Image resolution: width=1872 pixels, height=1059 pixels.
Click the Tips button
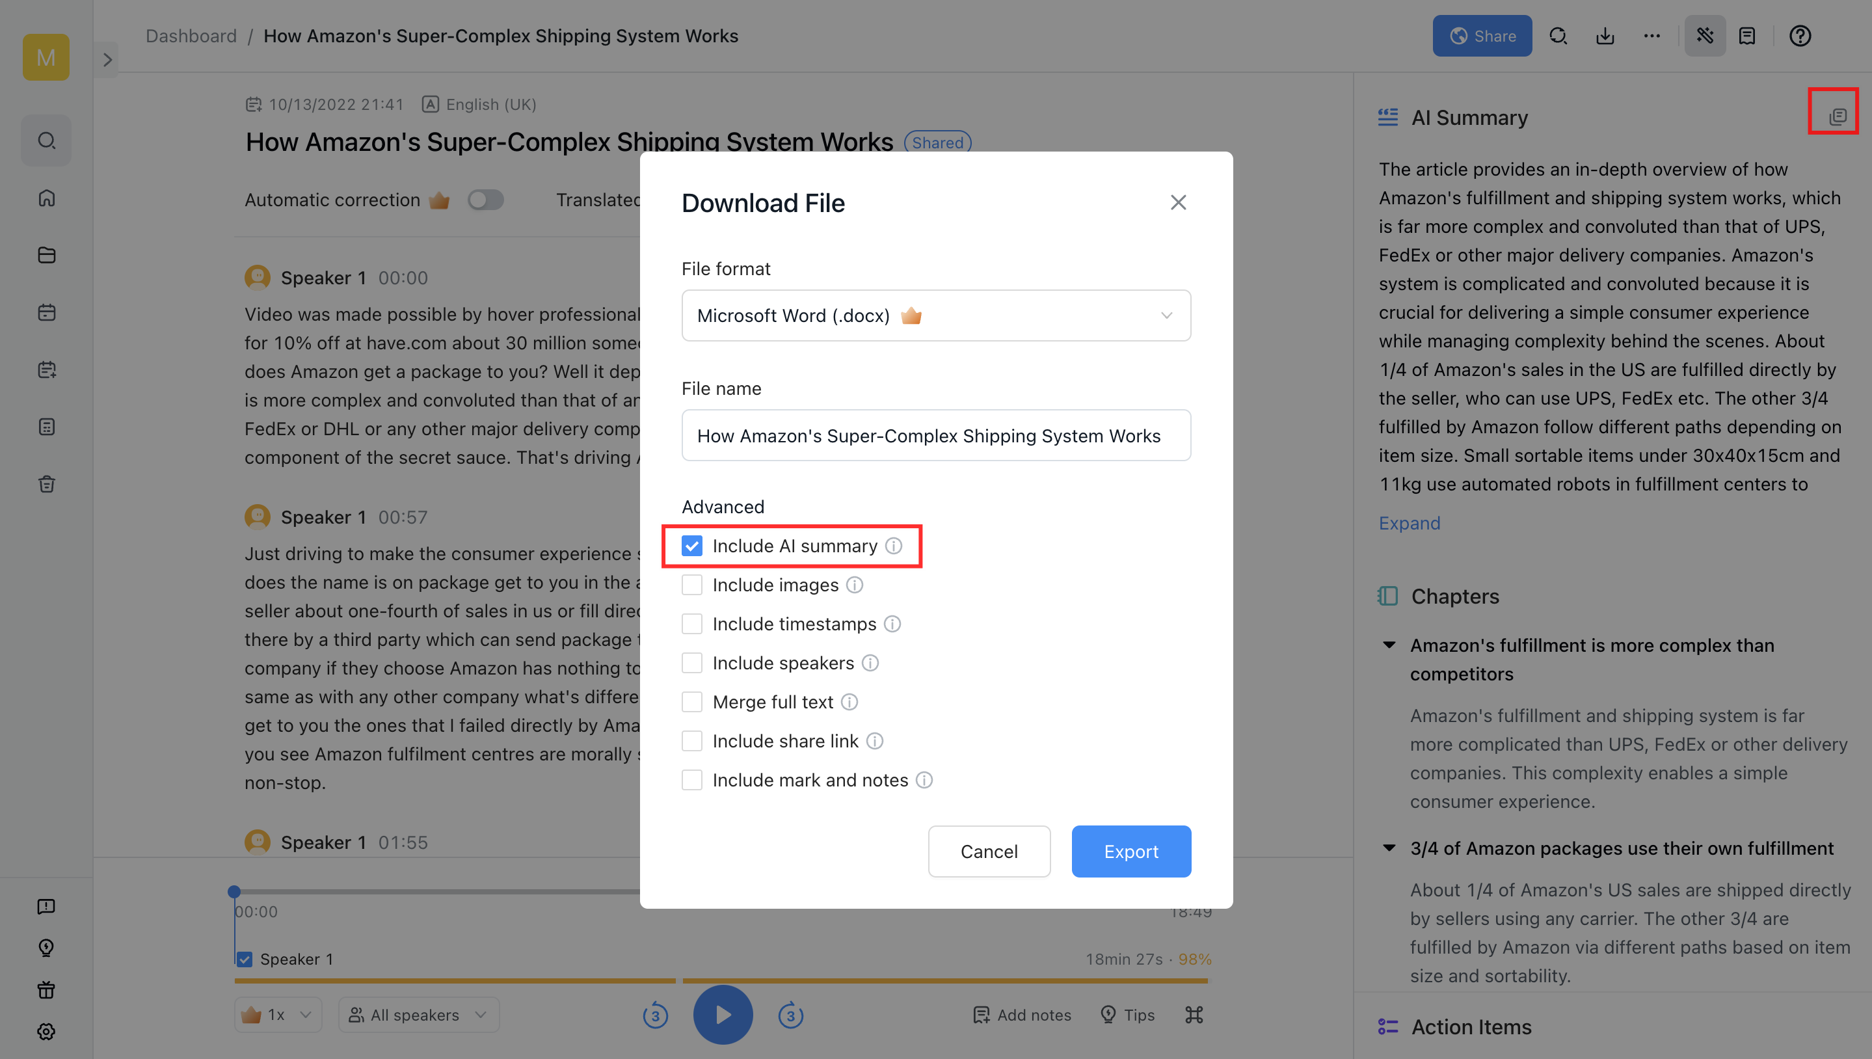point(1127,1015)
